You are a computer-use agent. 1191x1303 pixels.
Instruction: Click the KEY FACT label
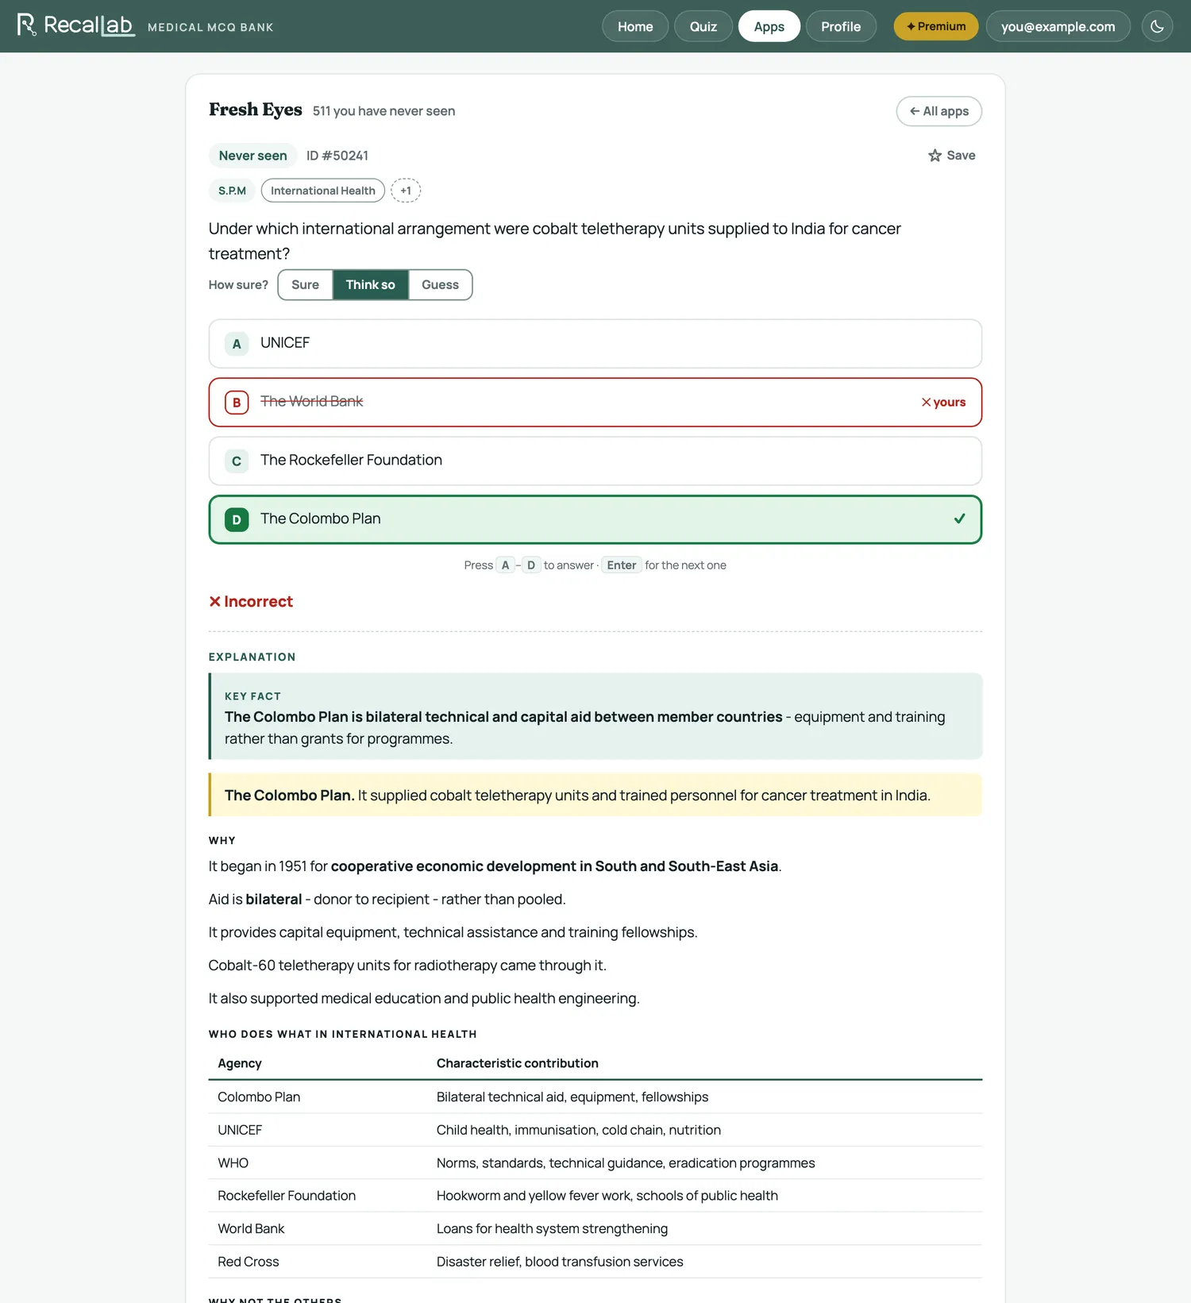tap(252, 696)
